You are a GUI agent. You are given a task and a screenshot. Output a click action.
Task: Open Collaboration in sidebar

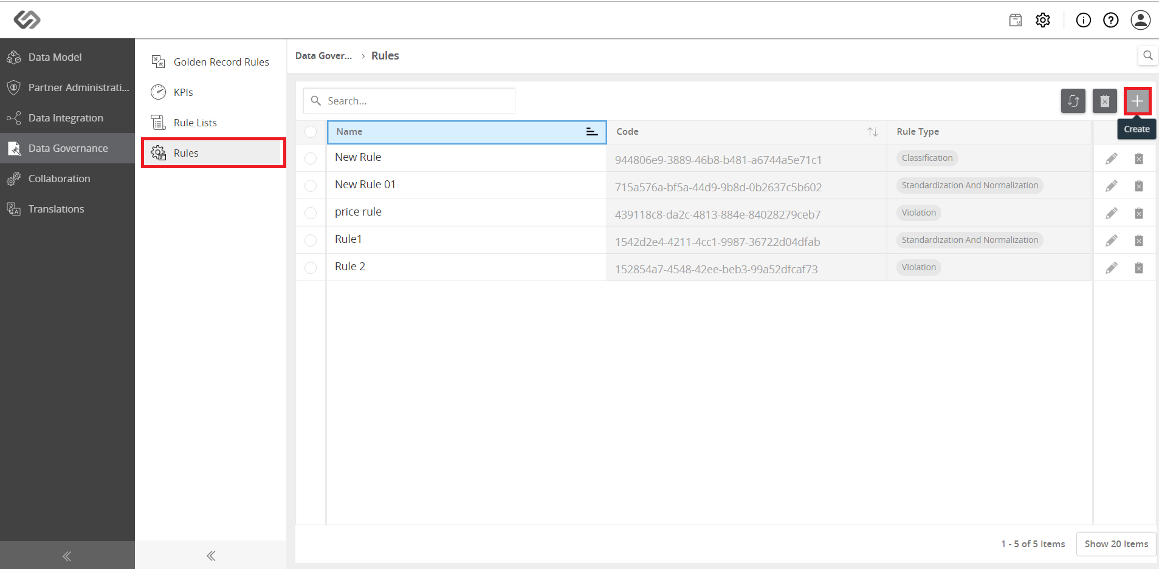tap(67, 179)
